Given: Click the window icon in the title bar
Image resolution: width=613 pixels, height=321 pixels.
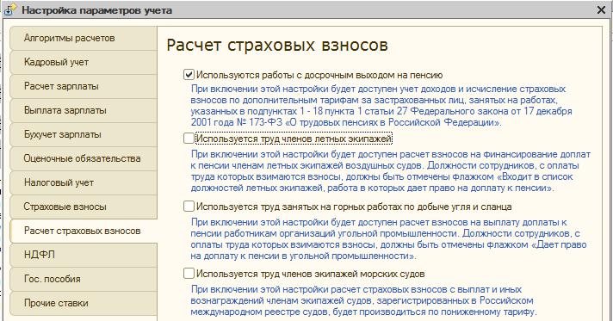Looking at the screenshot, I should 9,9.
